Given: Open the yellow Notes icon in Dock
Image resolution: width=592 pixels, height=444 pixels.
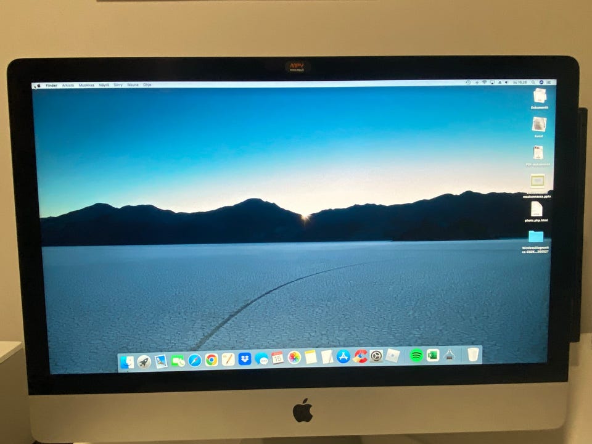Looking at the screenshot, I should coord(310,357).
